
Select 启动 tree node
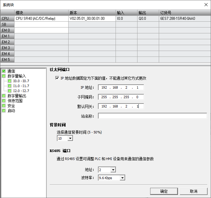[11, 111]
